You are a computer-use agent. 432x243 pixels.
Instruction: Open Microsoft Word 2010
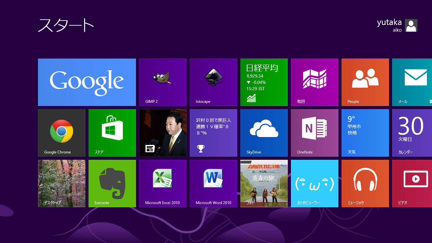pyautogui.click(x=213, y=184)
